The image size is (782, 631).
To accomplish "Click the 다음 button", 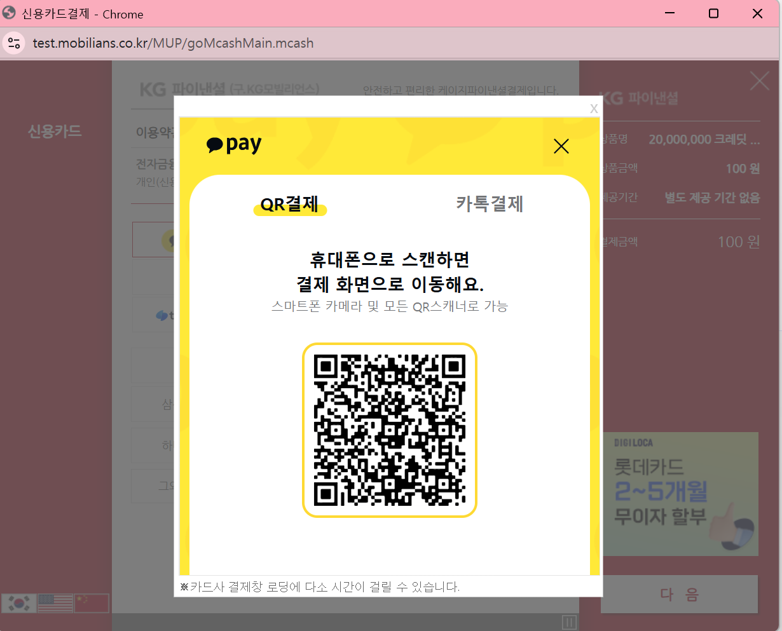I will (x=679, y=594).
